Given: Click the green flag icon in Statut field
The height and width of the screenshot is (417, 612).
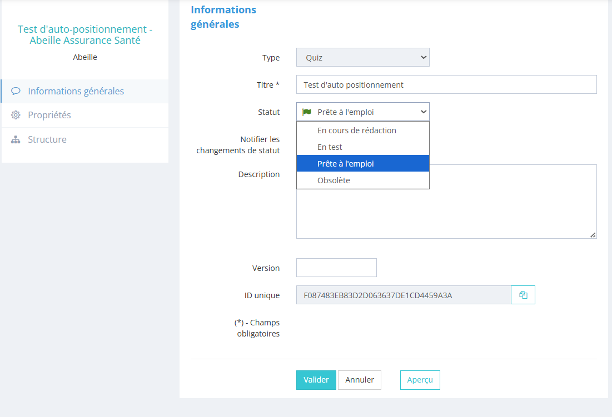Looking at the screenshot, I should click(307, 112).
